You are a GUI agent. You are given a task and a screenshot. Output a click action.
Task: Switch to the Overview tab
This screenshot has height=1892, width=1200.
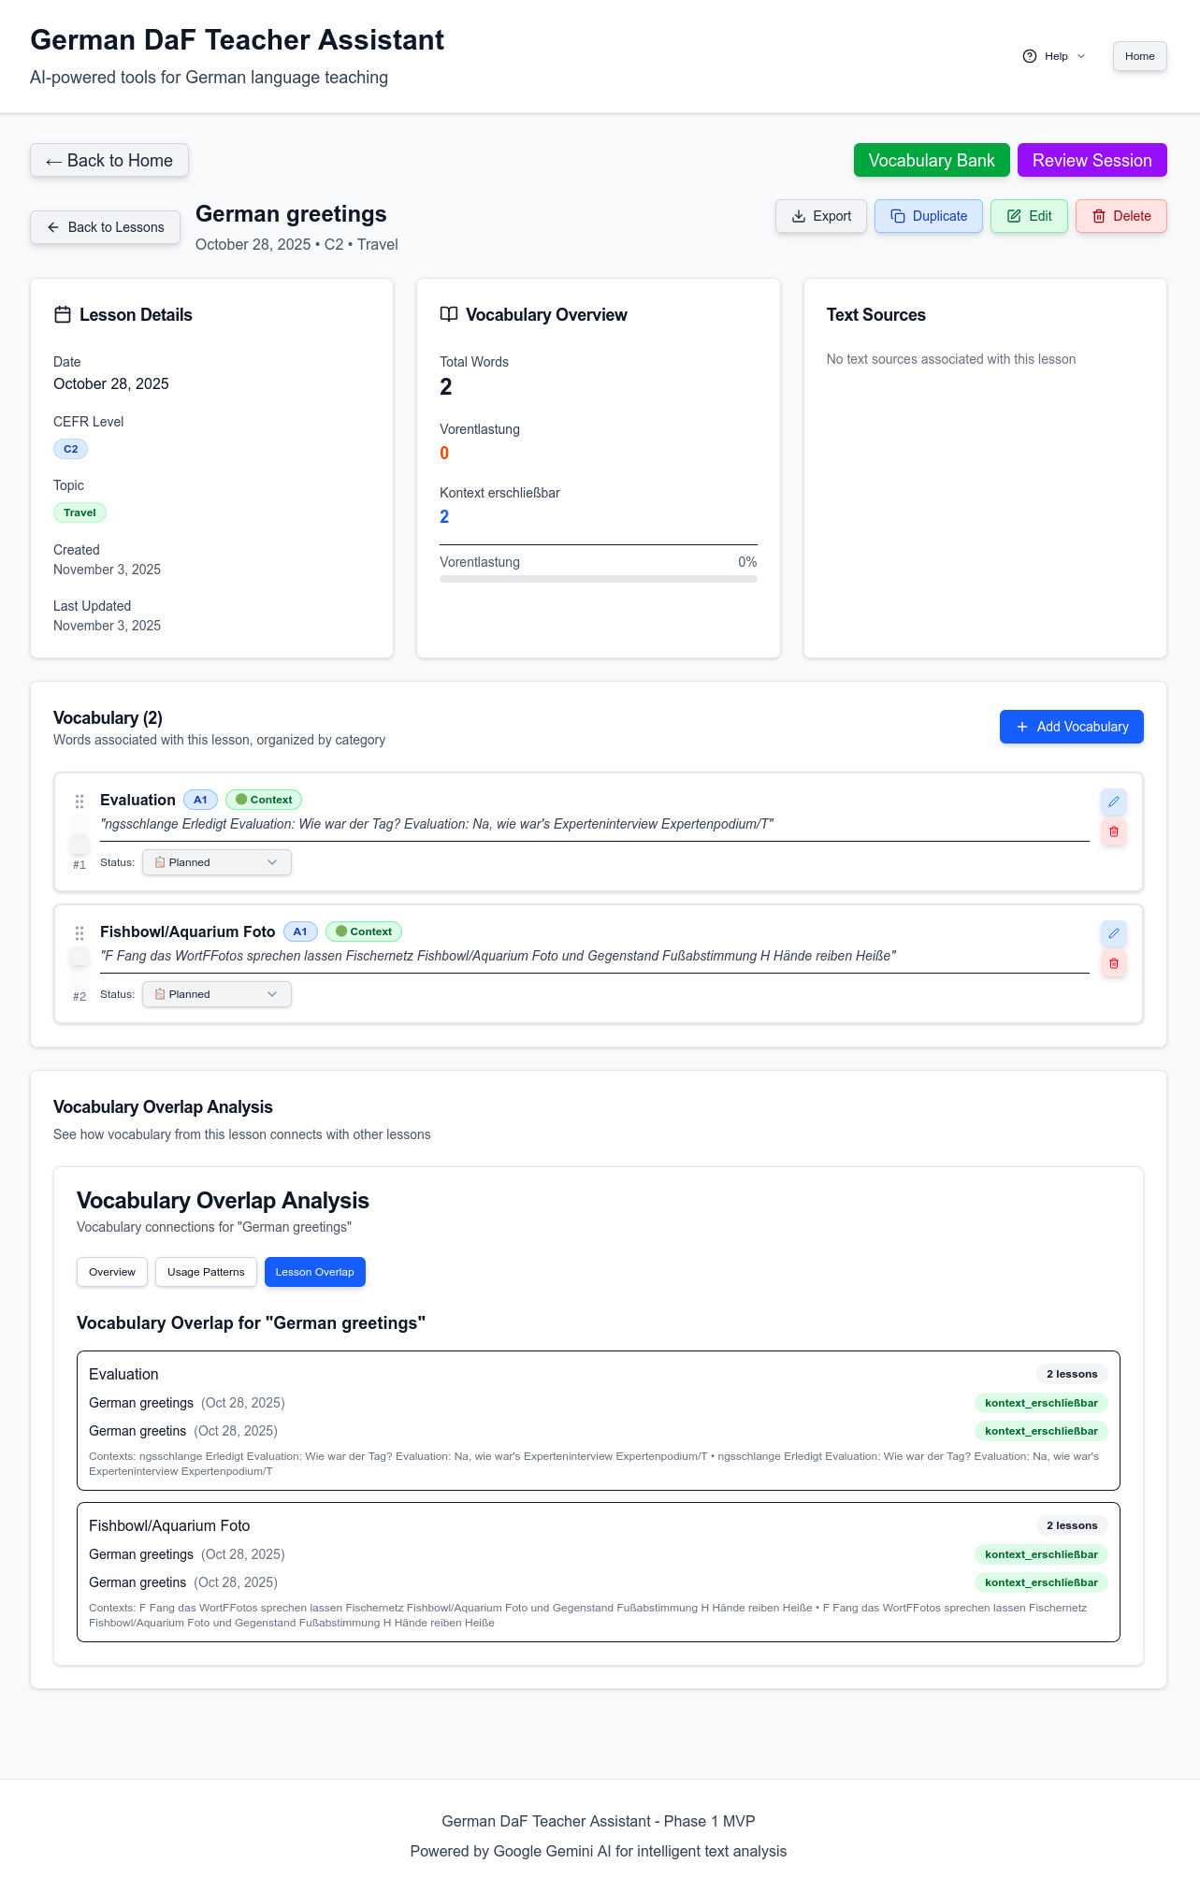pyautogui.click(x=112, y=1272)
